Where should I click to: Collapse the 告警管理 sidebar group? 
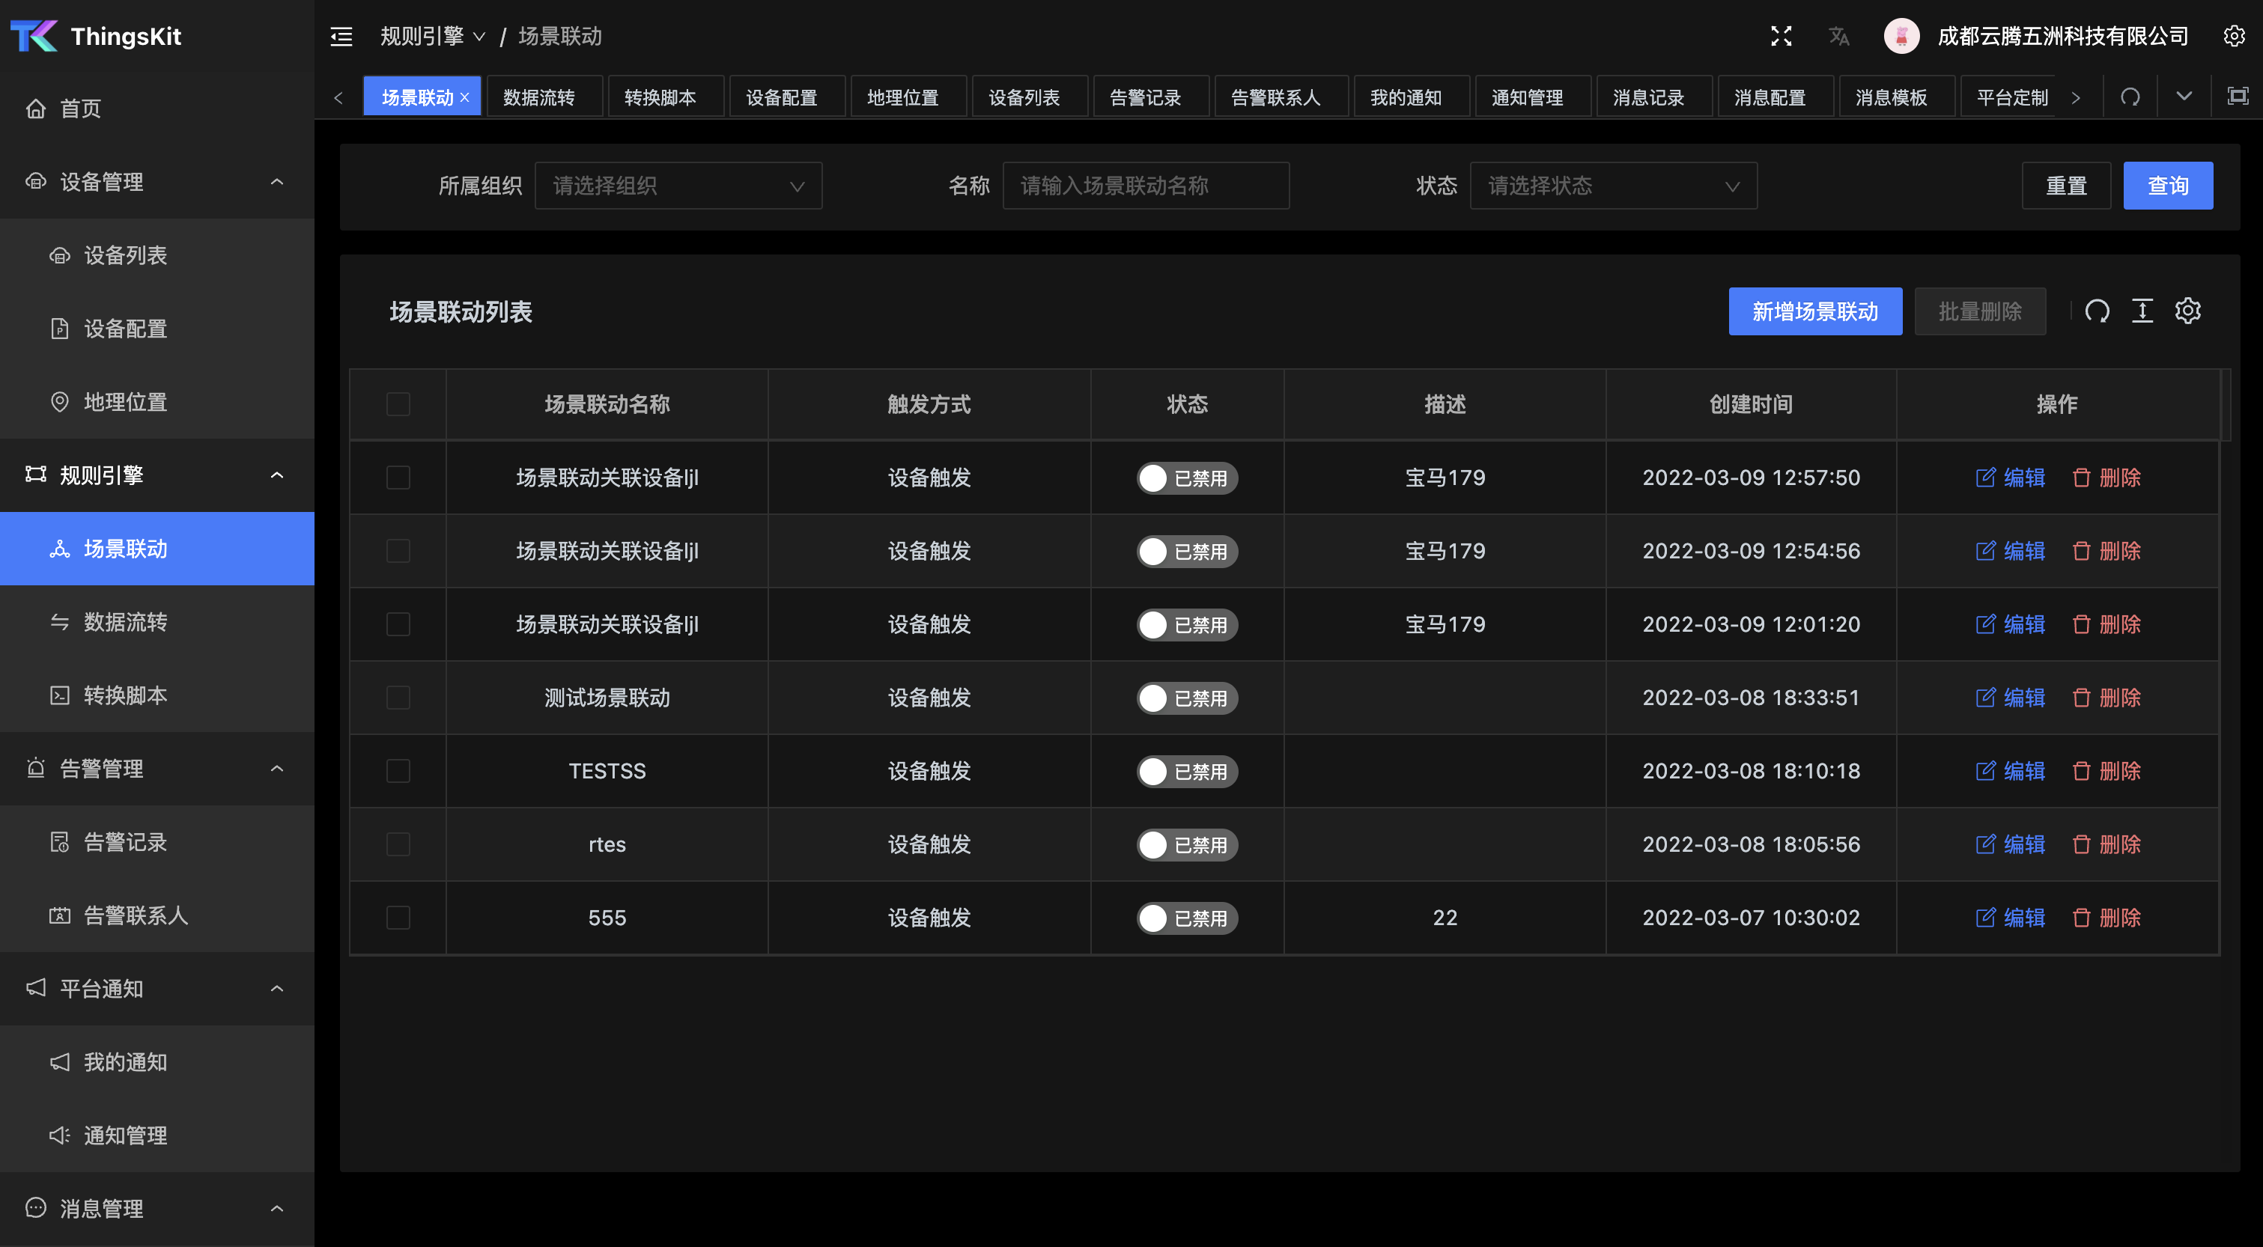[x=157, y=769]
